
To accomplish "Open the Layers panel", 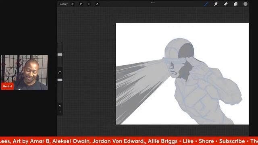I will (235, 4).
